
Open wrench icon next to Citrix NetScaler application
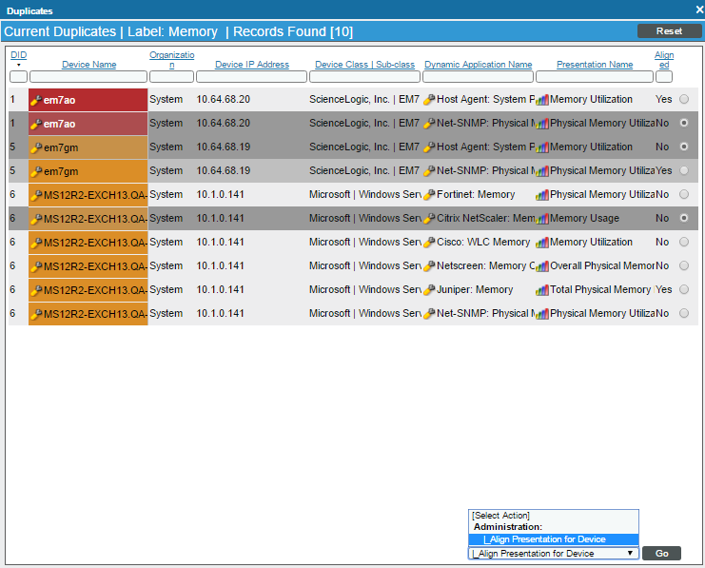(x=429, y=218)
